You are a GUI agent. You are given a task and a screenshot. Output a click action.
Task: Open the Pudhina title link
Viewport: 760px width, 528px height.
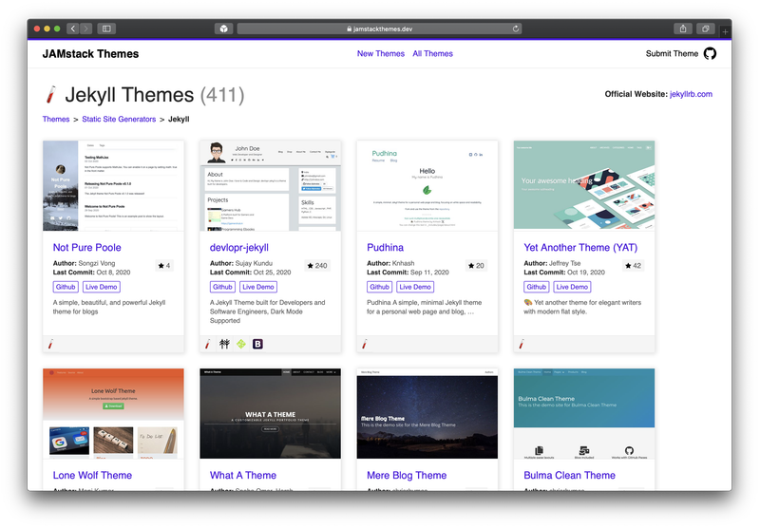point(385,248)
